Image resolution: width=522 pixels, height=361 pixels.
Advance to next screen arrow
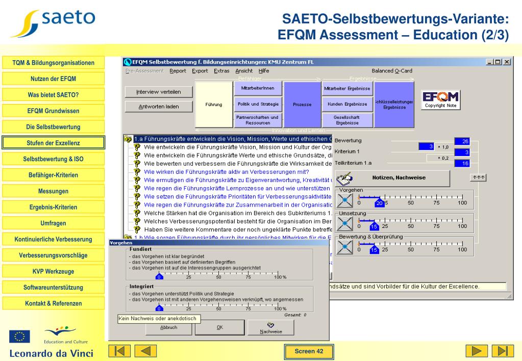click(x=477, y=351)
